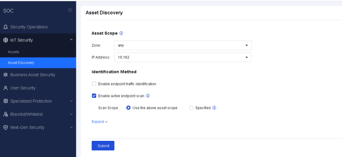The height and width of the screenshot is (157, 342).
Task: Open the Asset Scope info icon
Action: 121,33
